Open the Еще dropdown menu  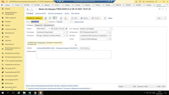[159, 18]
